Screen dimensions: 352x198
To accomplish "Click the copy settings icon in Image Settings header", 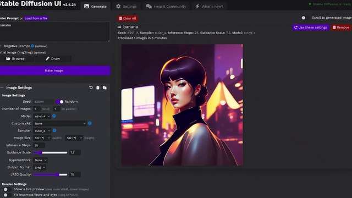I will (105, 87).
